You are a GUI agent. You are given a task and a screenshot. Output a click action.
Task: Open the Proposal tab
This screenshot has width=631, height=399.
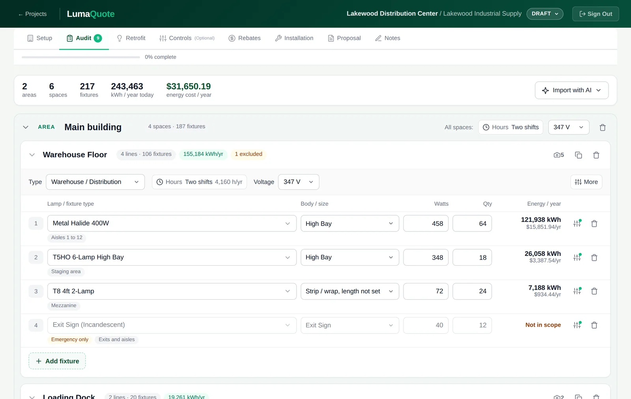tap(344, 38)
